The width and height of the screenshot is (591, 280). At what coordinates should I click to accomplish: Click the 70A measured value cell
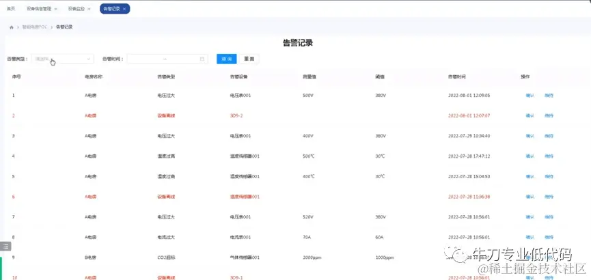point(306,237)
